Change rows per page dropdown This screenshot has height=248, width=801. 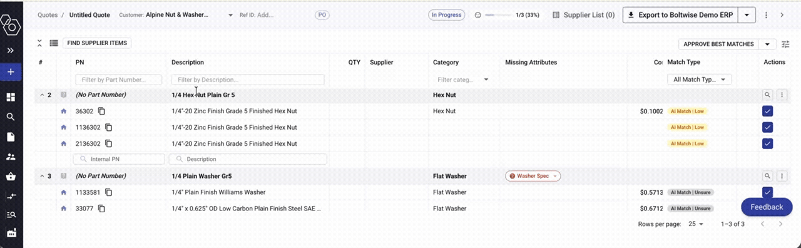pyautogui.click(x=696, y=224)
